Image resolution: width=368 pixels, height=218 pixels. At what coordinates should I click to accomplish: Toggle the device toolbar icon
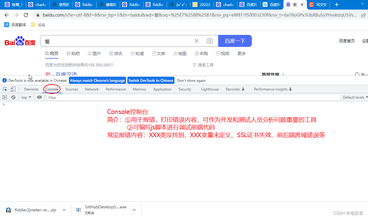click(12, 89)
